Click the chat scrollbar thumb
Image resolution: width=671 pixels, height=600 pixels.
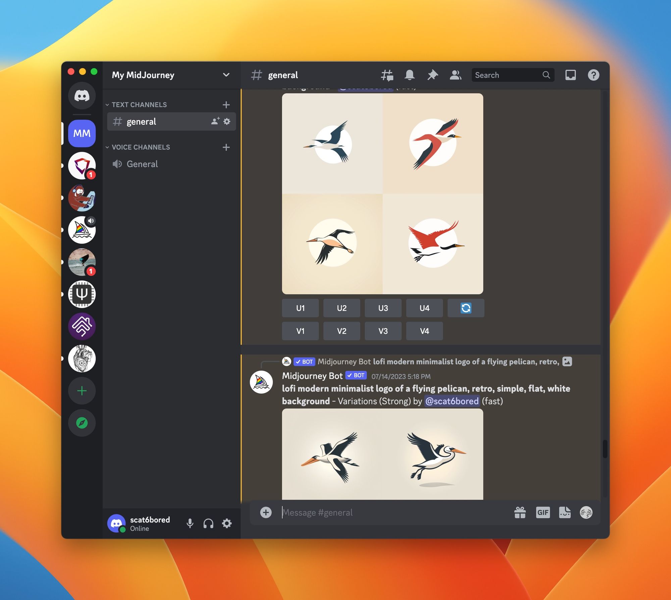(605, 449)
